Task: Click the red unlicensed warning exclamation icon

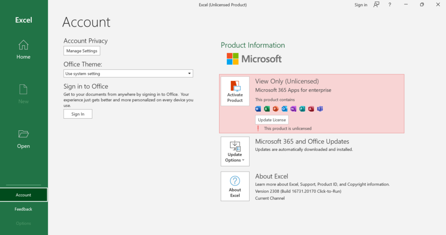Action: tap(258, 128)
